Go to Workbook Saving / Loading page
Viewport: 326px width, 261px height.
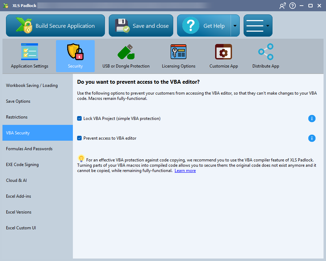38,85
